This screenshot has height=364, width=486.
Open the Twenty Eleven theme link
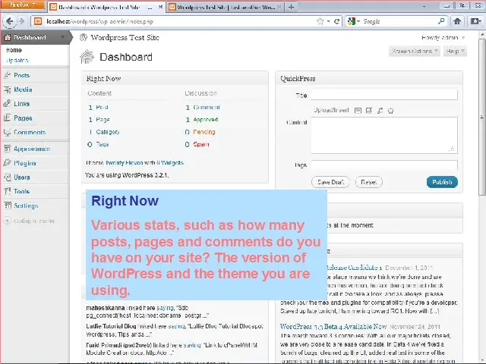[125, 162]
